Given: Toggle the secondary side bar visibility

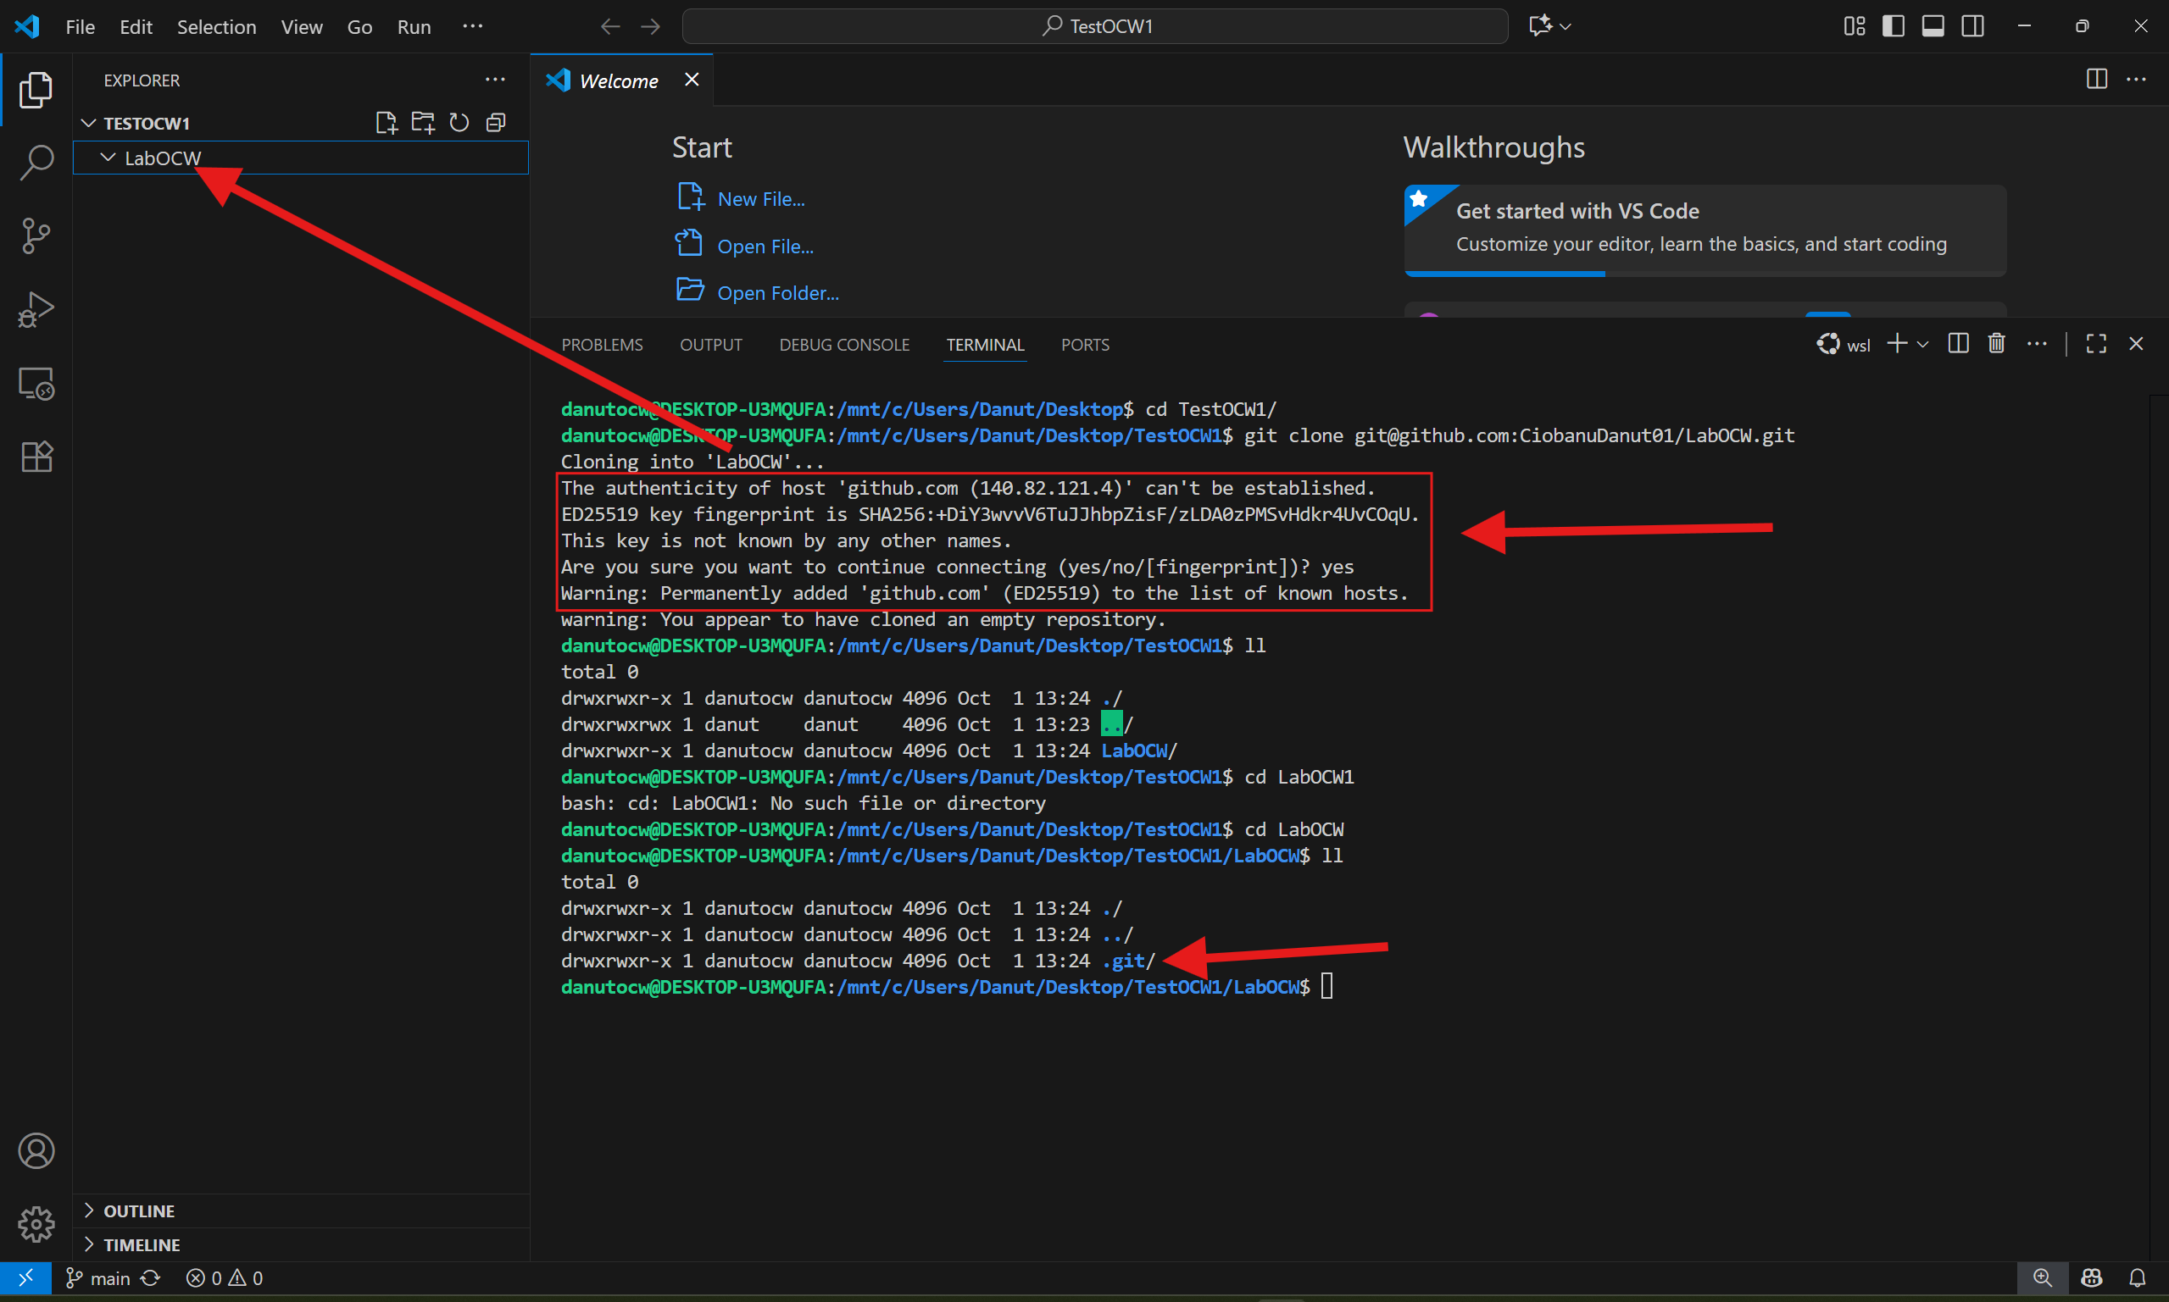Looking at the screenshot, I should (1972, 26).
